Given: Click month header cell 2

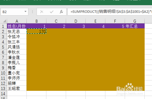Looking at the screenshot, I should (x=56, y=26).
